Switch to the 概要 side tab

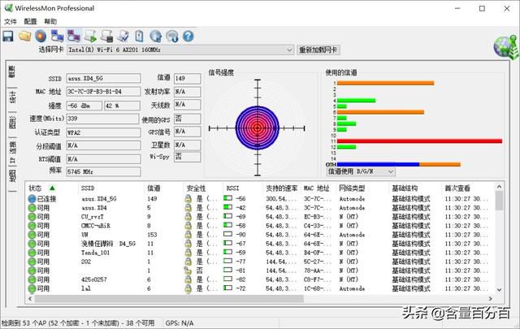pyautogui.click(x=12, y=74)
